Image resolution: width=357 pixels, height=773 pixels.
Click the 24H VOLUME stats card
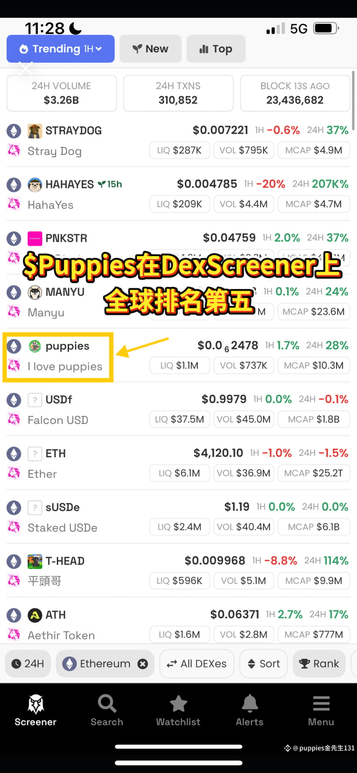point(61,93)
